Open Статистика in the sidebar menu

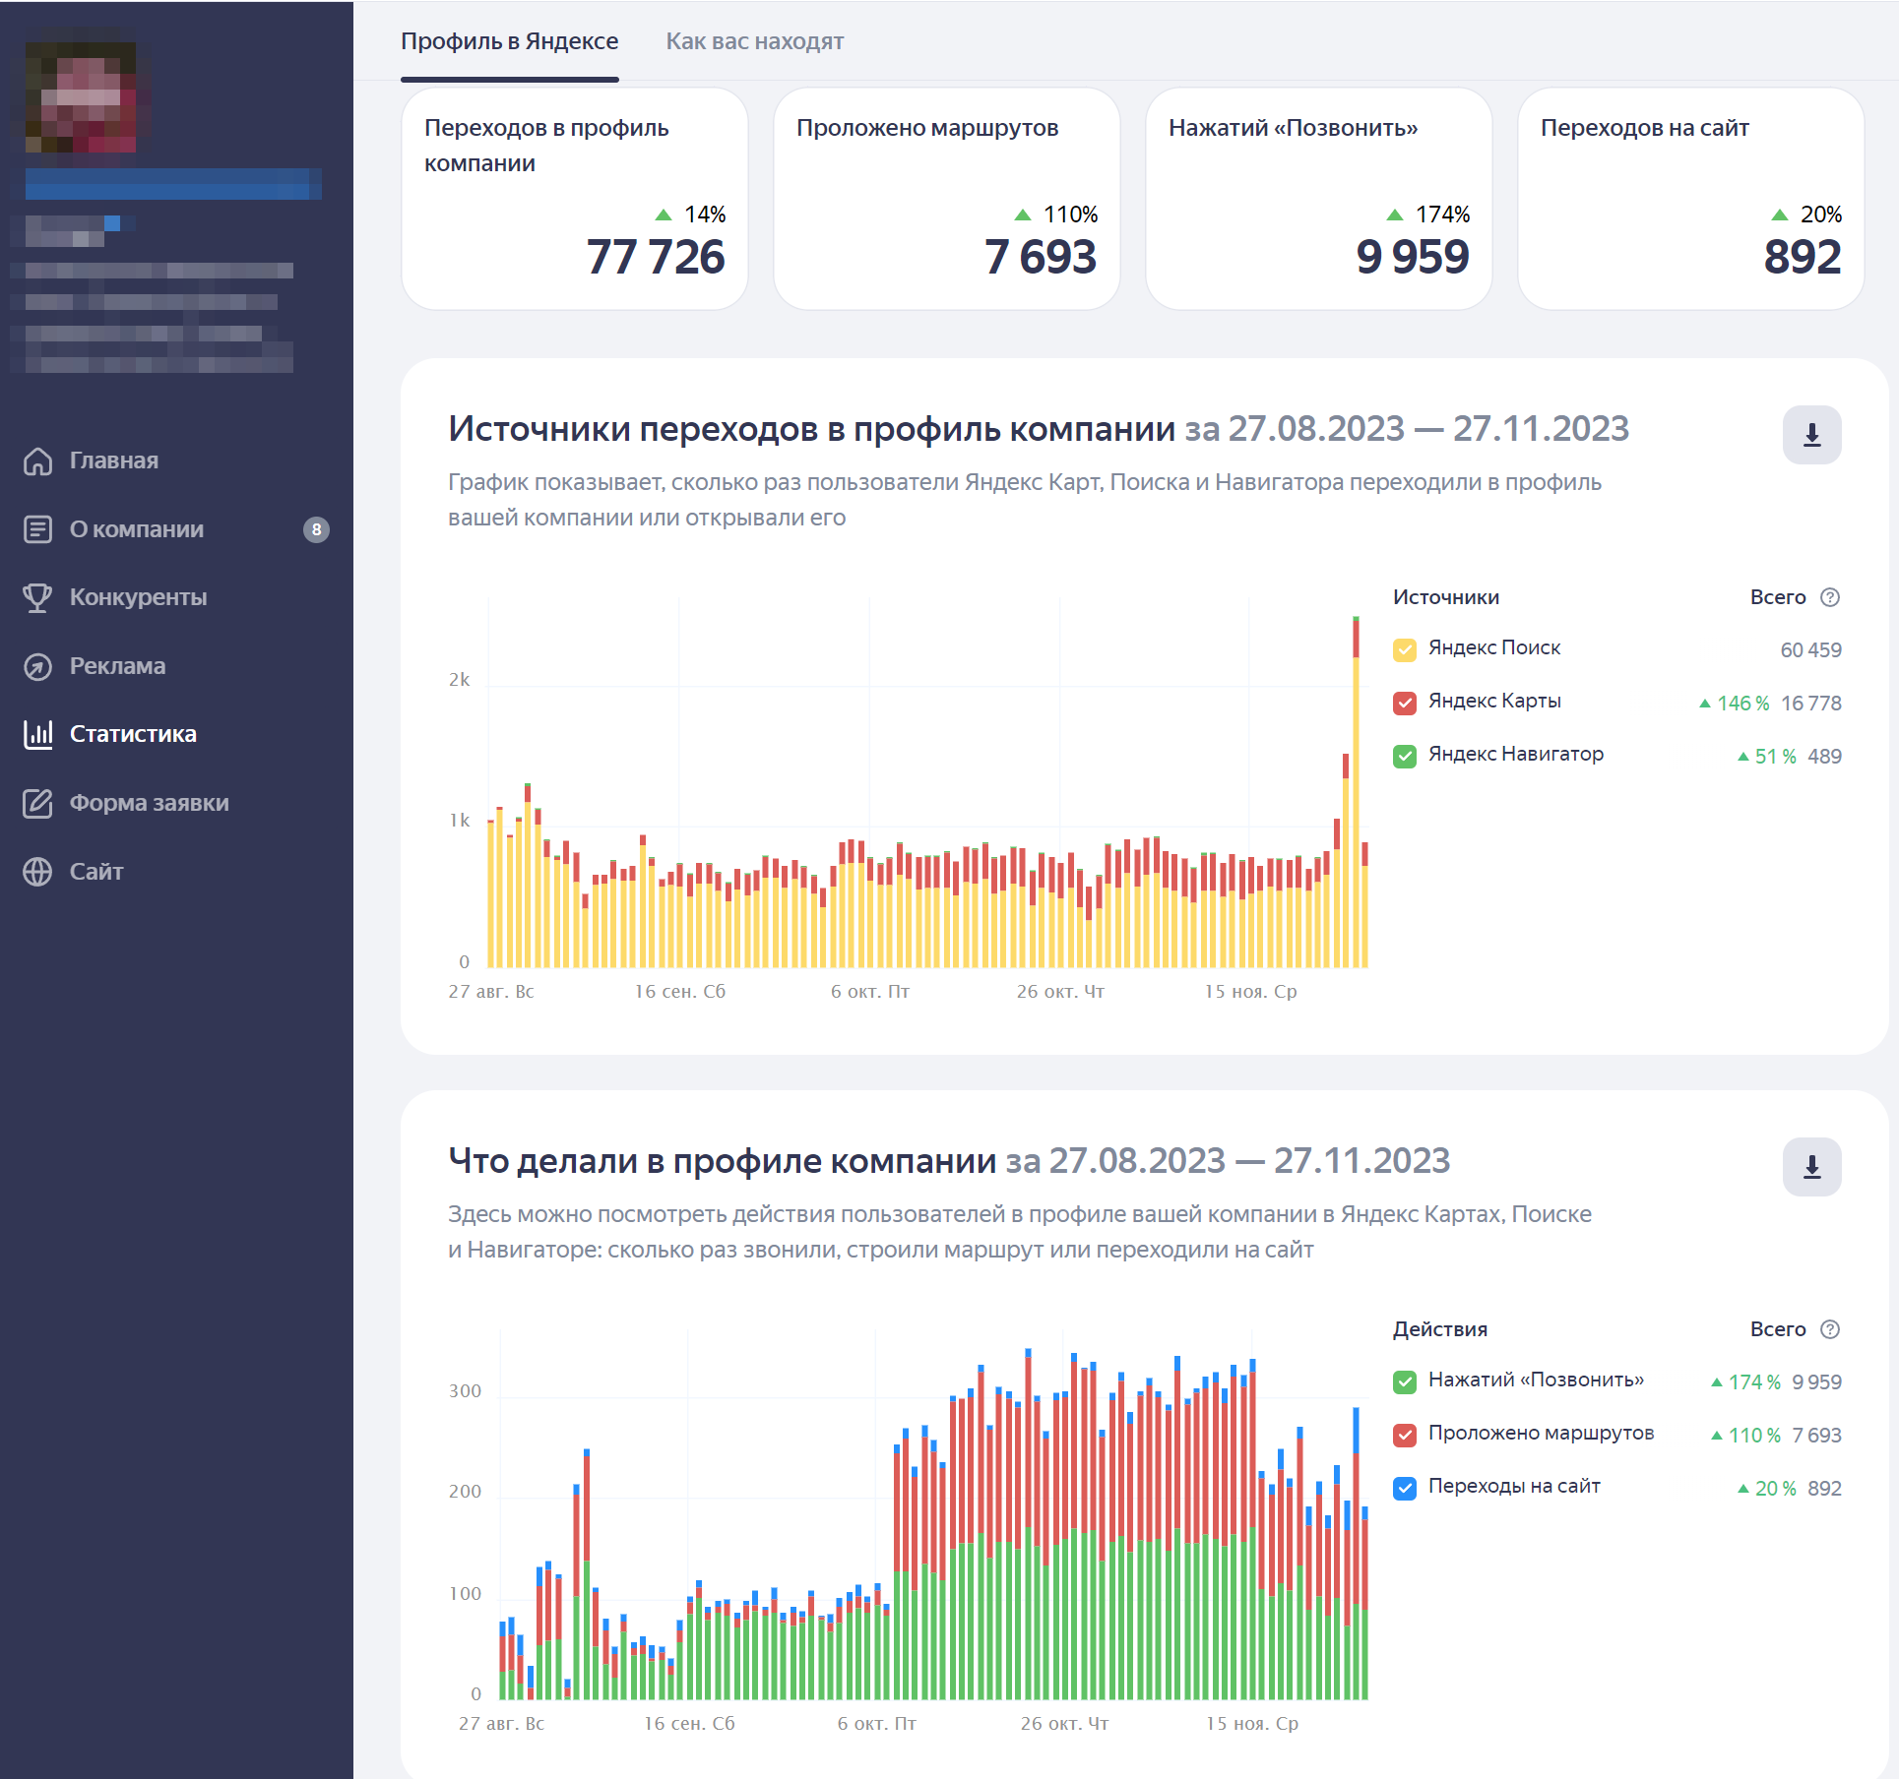[x=134, y=734]
